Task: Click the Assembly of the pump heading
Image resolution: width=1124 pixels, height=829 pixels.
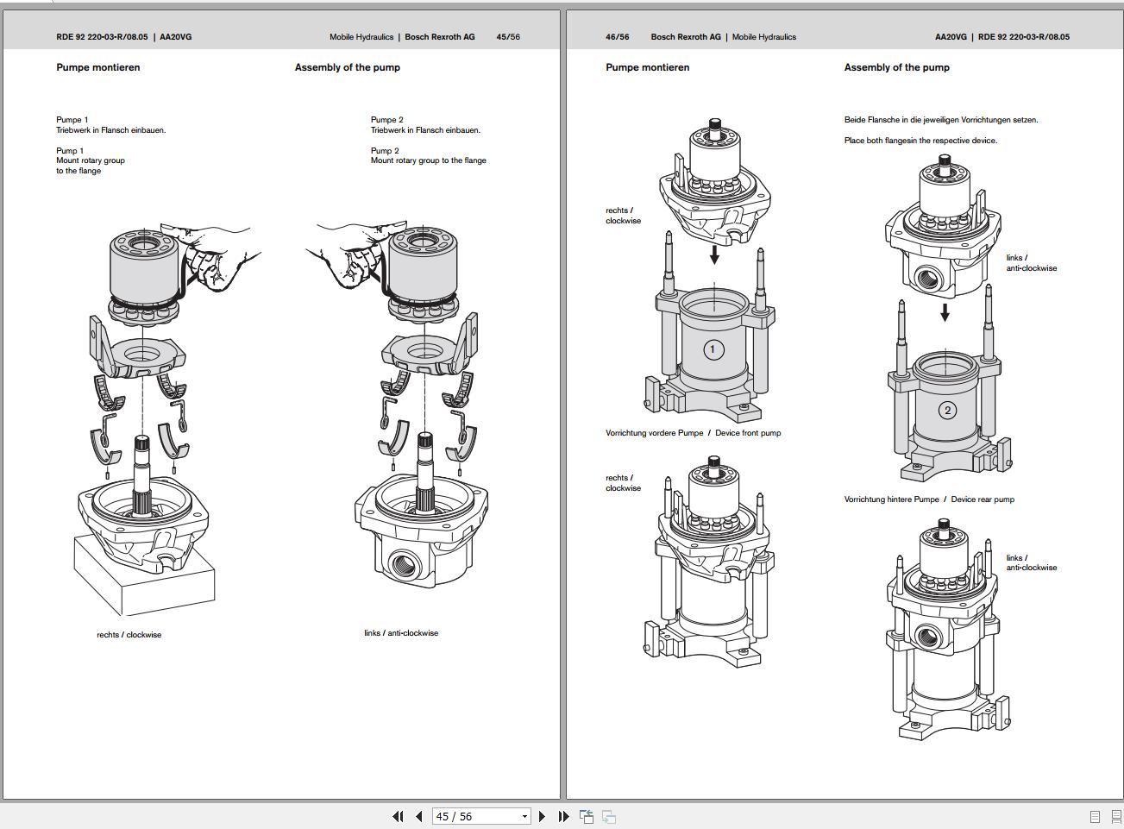Action: [347, 66]
